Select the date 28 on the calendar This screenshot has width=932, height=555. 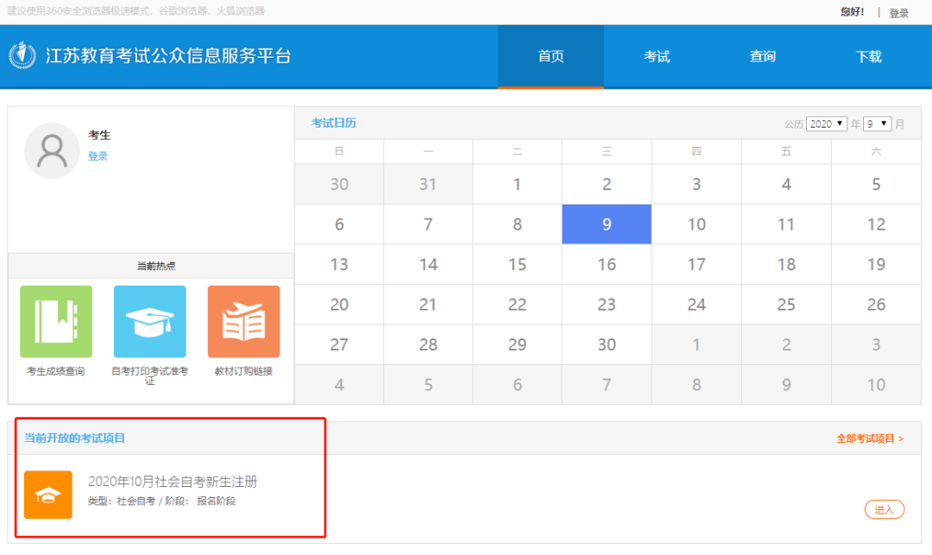tap(428, 344)
